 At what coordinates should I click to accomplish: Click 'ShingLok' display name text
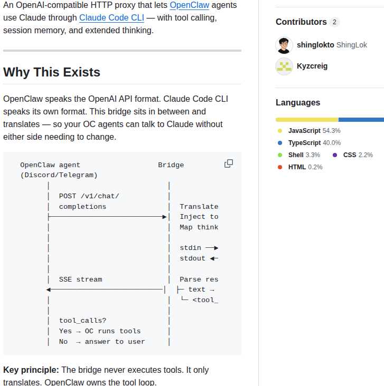coord(352,45)
